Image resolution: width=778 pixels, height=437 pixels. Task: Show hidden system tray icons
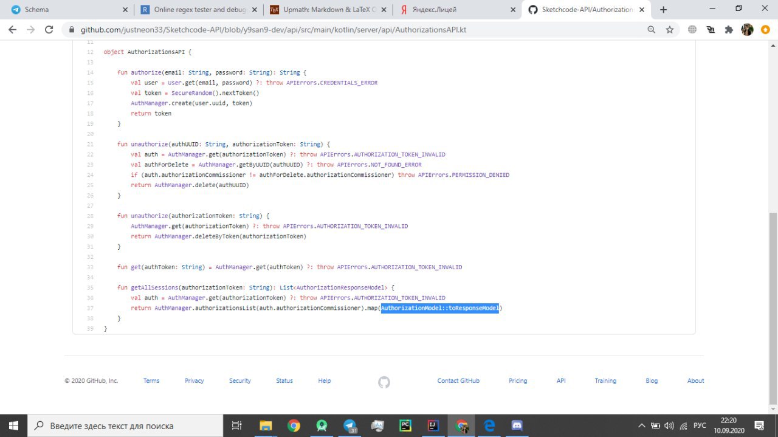pos(642,425)
